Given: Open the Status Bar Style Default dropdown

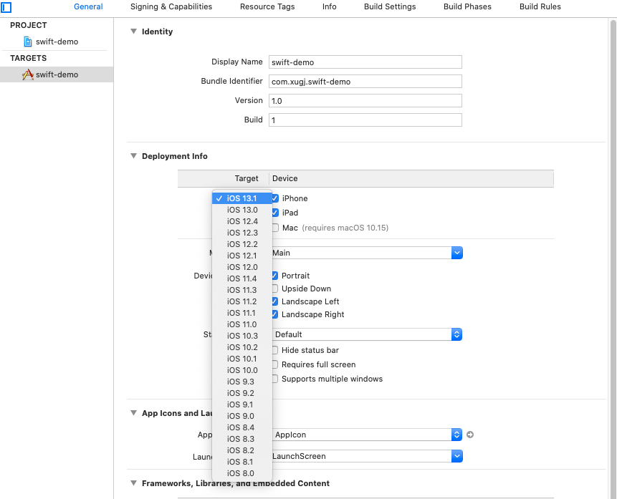Looking at the screenshot, I should click(456, 334).
